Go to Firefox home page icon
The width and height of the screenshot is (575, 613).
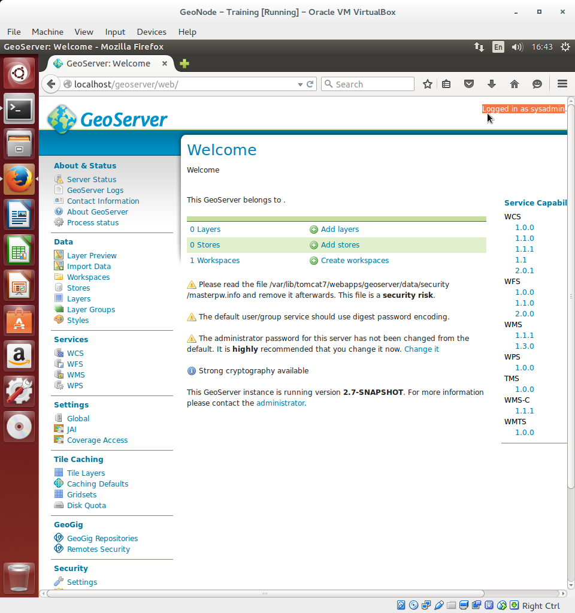click(x=515, y=84)
